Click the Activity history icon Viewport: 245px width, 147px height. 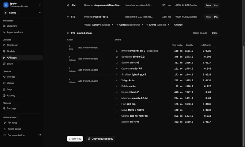pos(4,95)
